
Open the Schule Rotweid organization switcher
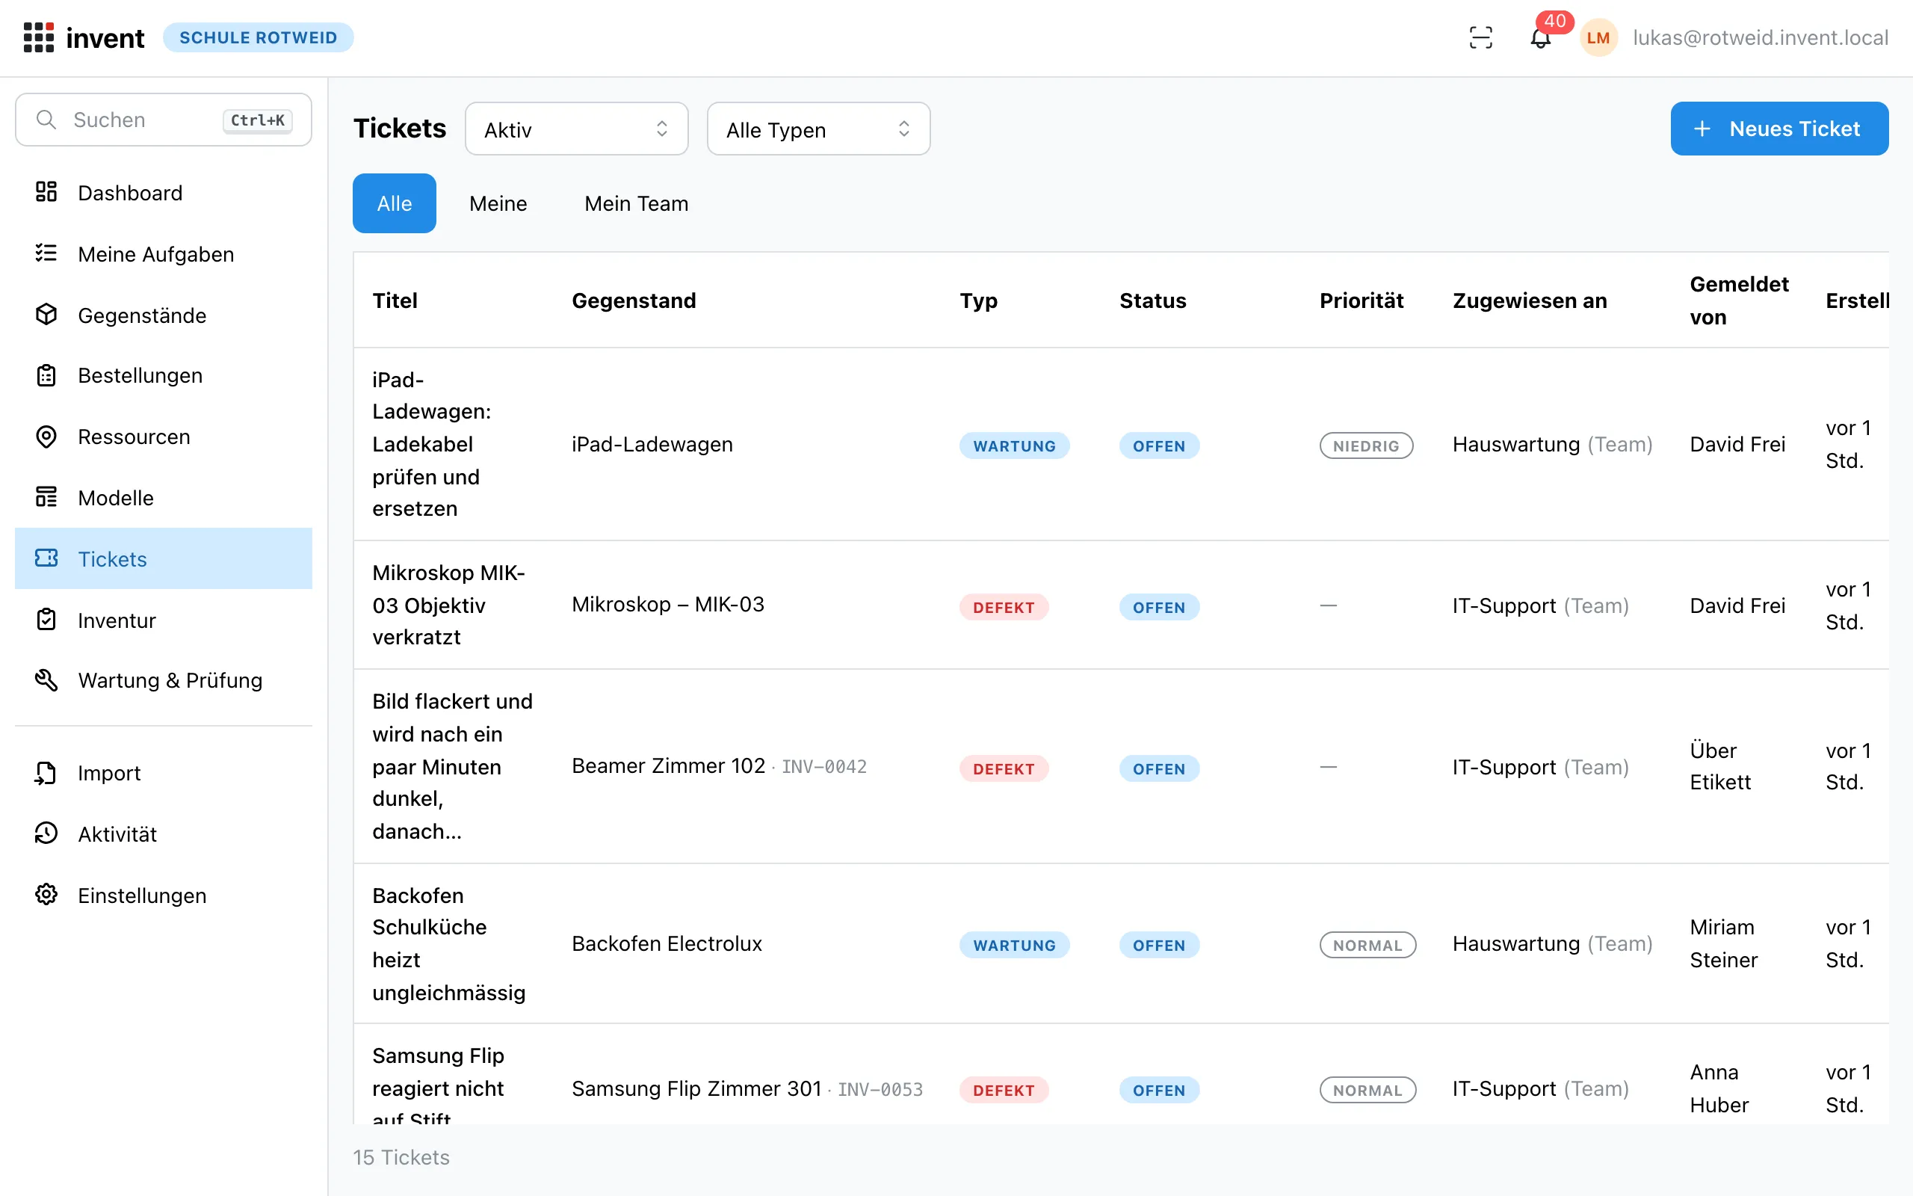click(x=258, y=37)
